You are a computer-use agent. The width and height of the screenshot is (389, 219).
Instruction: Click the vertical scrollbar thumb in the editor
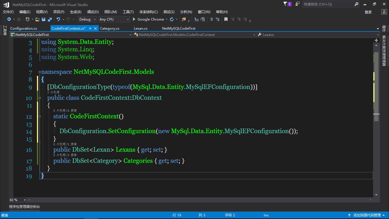click(x=376, y=87)
